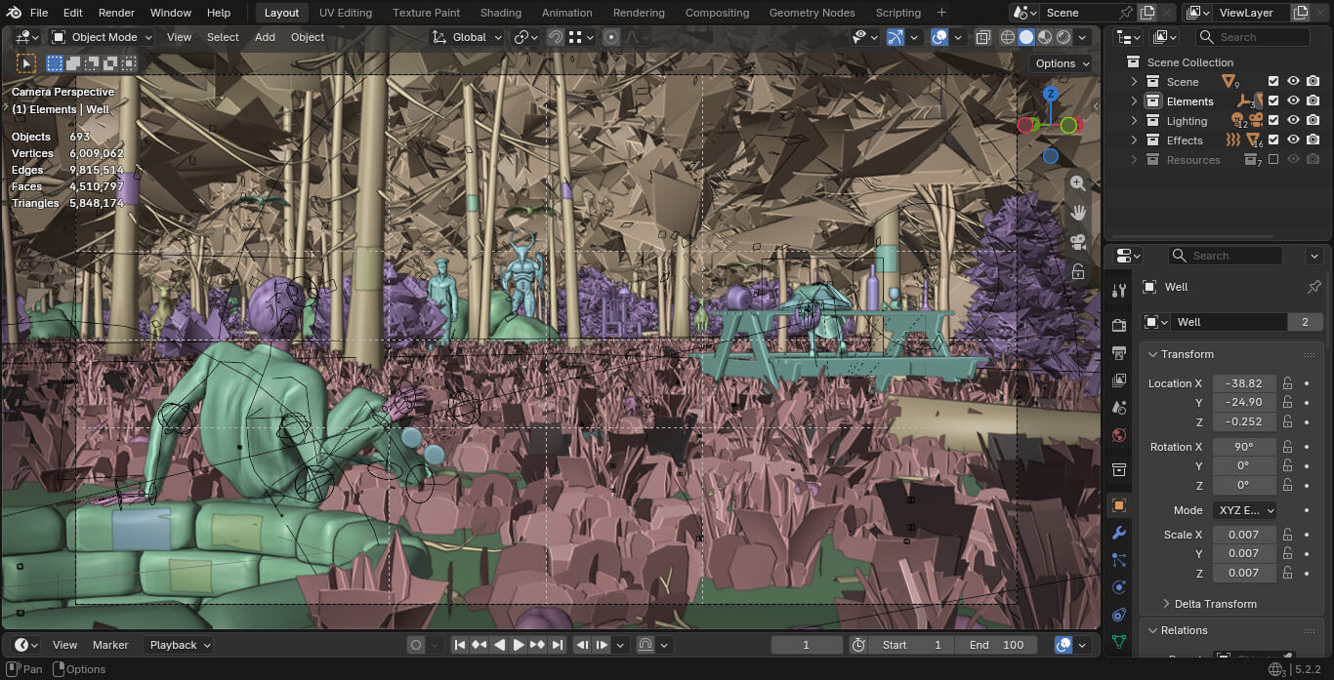Click the Location X value field
This screenshot has height=680, width=1334.
[1244, 383]
